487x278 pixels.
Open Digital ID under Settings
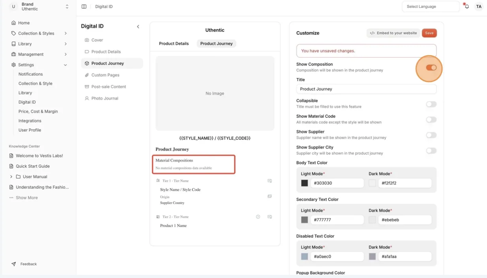coord(27,102)
